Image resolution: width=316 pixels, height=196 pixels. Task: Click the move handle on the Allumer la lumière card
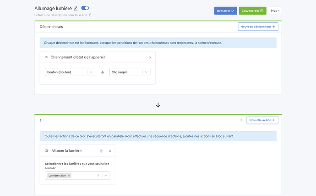(x=102, y=151)
